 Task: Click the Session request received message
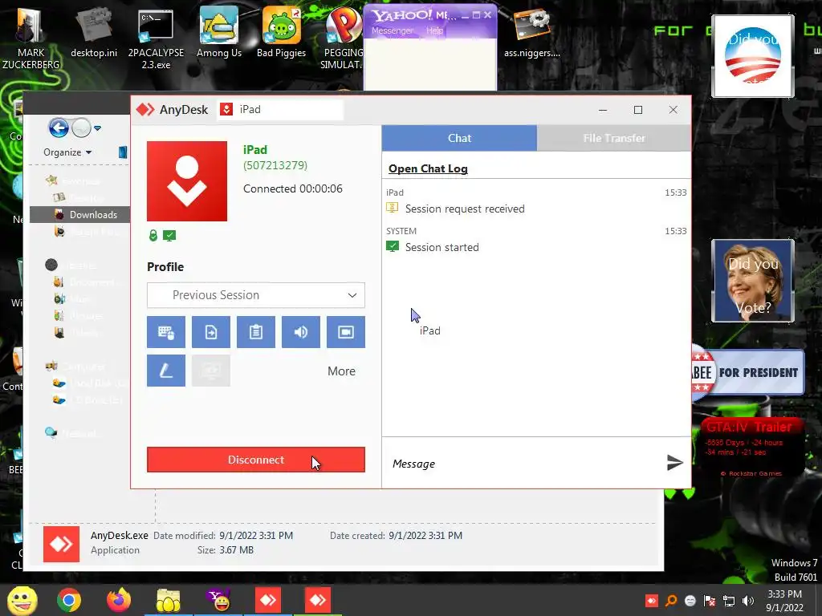(465, 209)
